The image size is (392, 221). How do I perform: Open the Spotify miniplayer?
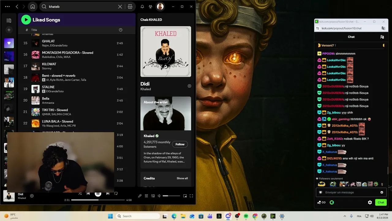click(185, 196)
